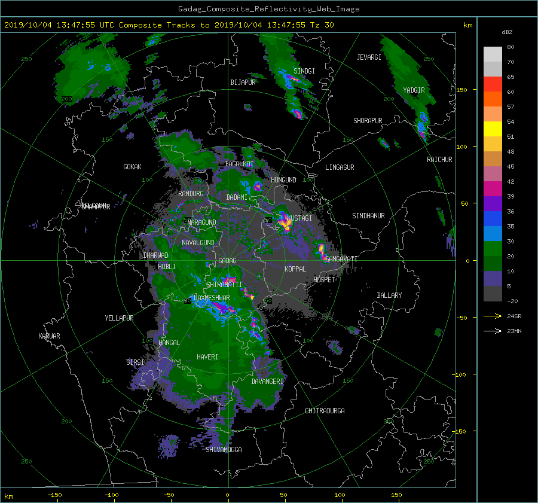This screenshot has height=503, width=538.
Task: Pick the indigo swatch between 10 and 5
Action: click(x=493, y=279)
